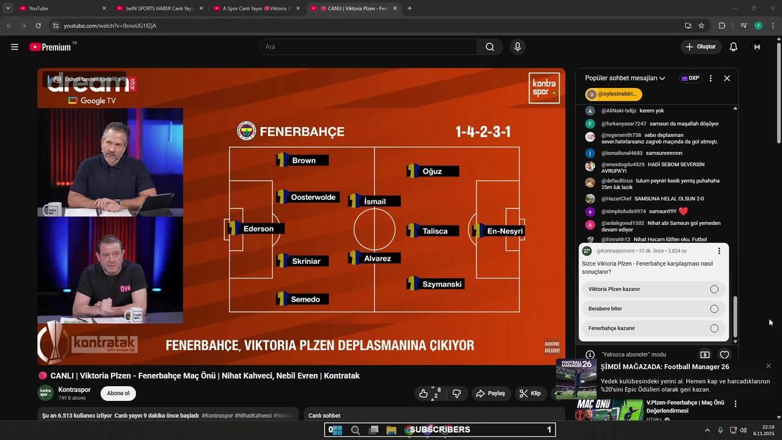This screenshot has height=440, width=782.
Task: Open the Super Chat dollar icon
Action: (x=704, y=354)
